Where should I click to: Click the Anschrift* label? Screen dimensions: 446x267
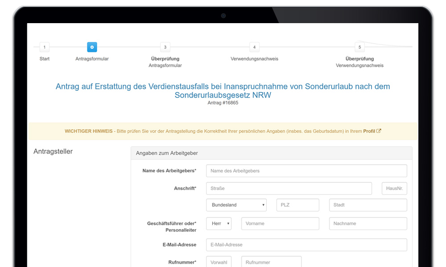185,188
